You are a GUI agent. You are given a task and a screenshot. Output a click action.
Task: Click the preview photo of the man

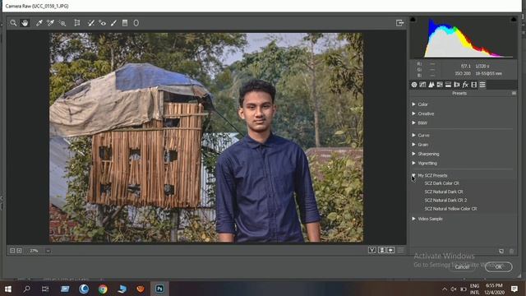pos(206,137)
